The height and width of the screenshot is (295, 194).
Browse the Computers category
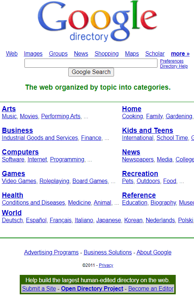coord(20,152)
